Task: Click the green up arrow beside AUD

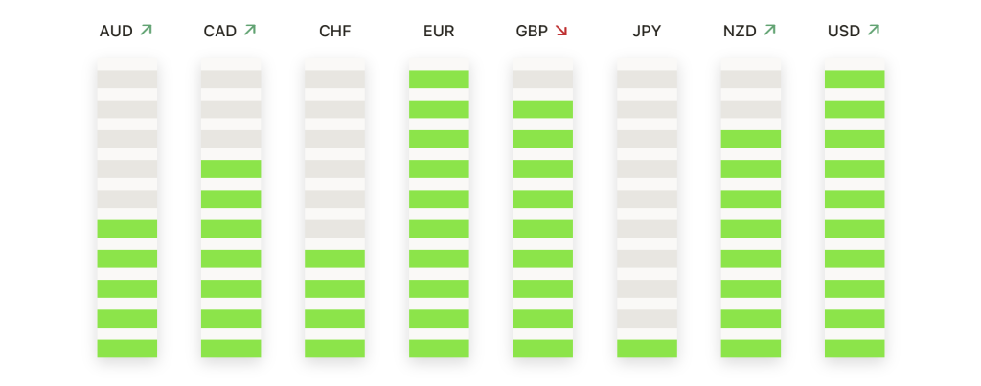Action: tap(146, 30)
